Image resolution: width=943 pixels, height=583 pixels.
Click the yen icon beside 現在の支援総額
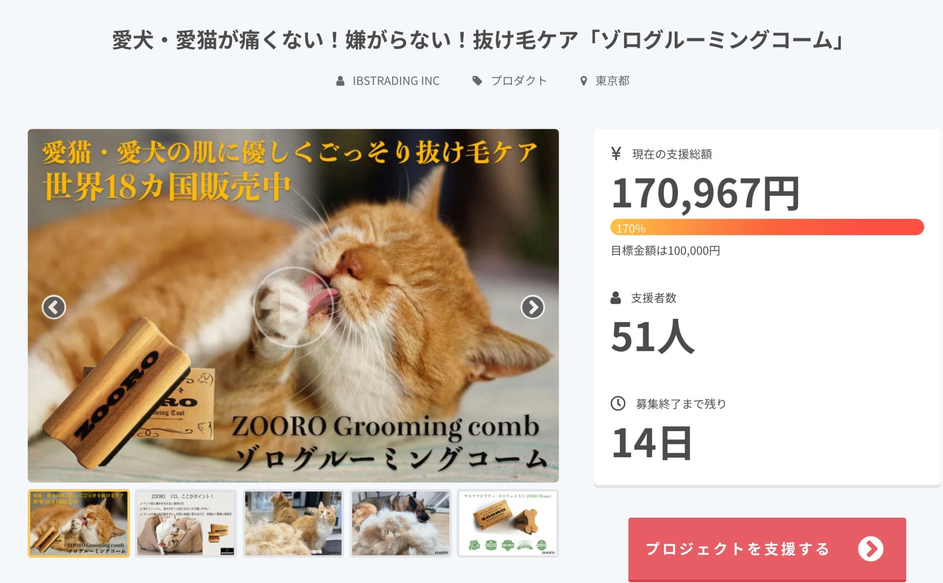pyautogui.click(x=616, y=153)
